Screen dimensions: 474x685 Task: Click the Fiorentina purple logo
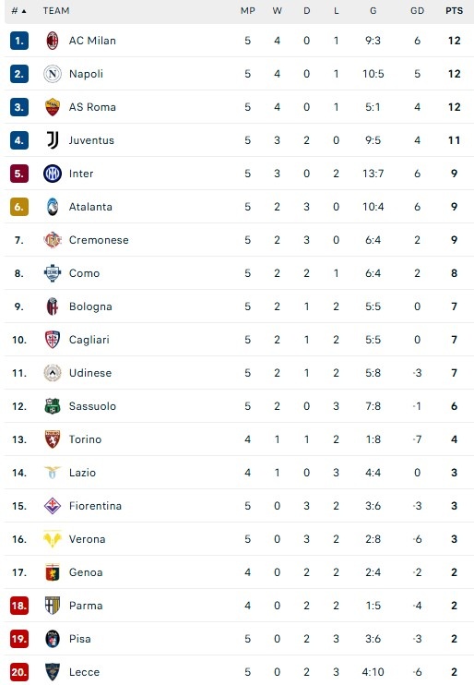(53, 506)
